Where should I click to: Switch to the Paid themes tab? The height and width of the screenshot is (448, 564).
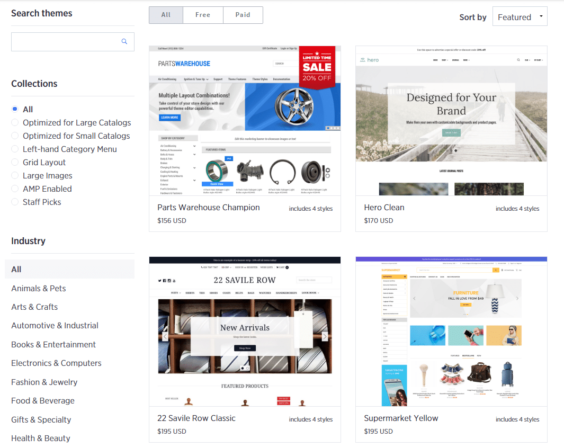point(243,15)
